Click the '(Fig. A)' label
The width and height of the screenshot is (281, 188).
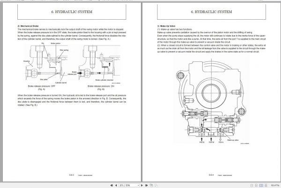point(42,89)
